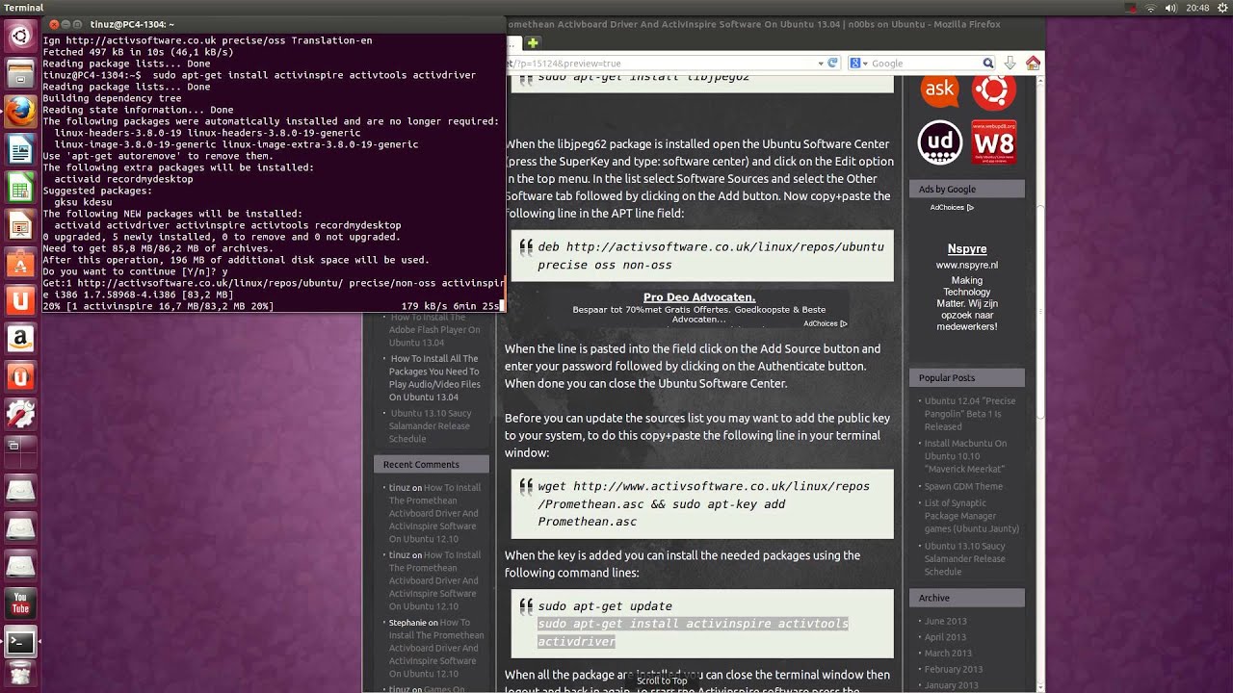The height and width of the screenshot is (693, 1233).
Task: Open the 'ud' round logo in sidebar
Action: (x=940, y=142)
